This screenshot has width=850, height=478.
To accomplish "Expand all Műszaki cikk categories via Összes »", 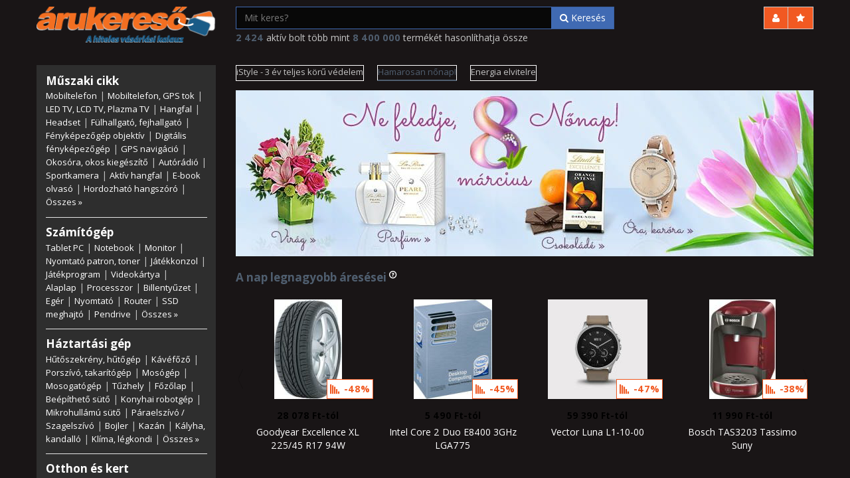I will point(64,202).
